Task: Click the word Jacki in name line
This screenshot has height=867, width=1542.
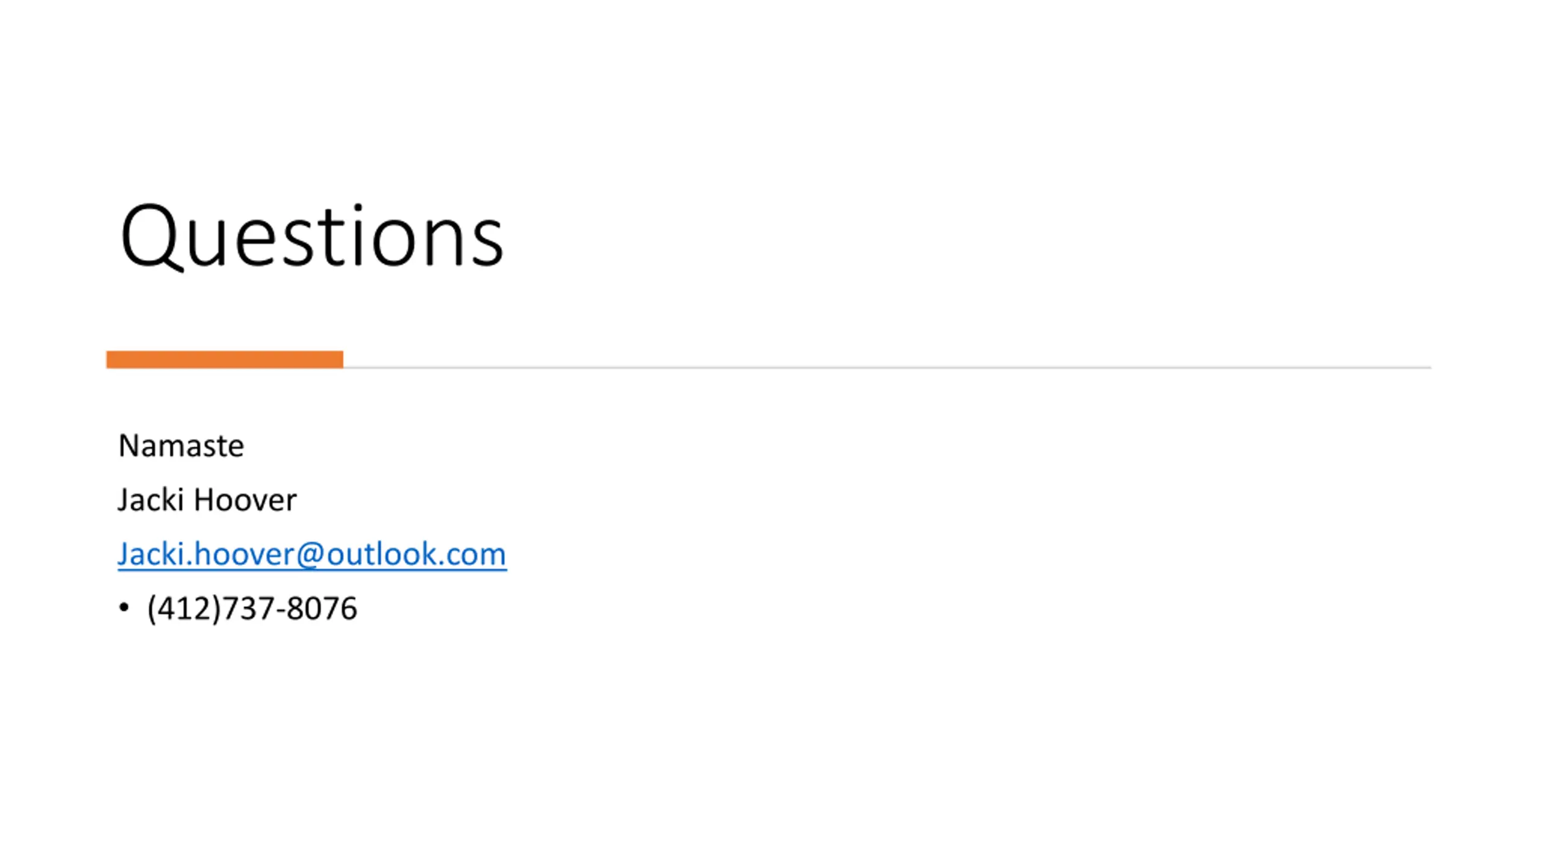Action: click(x=151, y=500)
